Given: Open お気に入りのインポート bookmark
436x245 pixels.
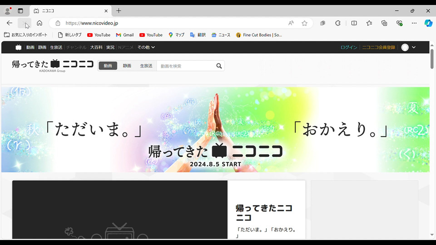Looking at the screenshot, I should click(x=25, y=35).
